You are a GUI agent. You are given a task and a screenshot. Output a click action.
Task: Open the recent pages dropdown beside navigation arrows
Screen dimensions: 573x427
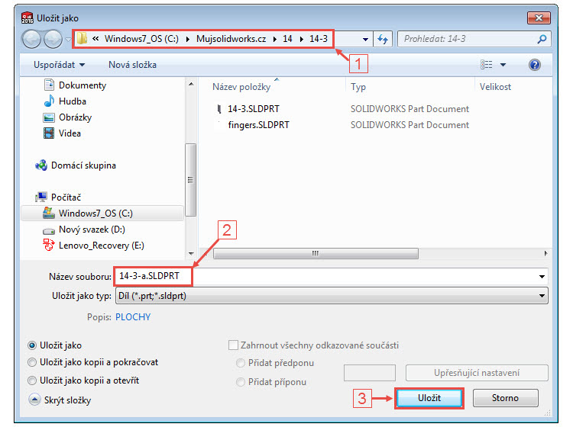[68, 40]
